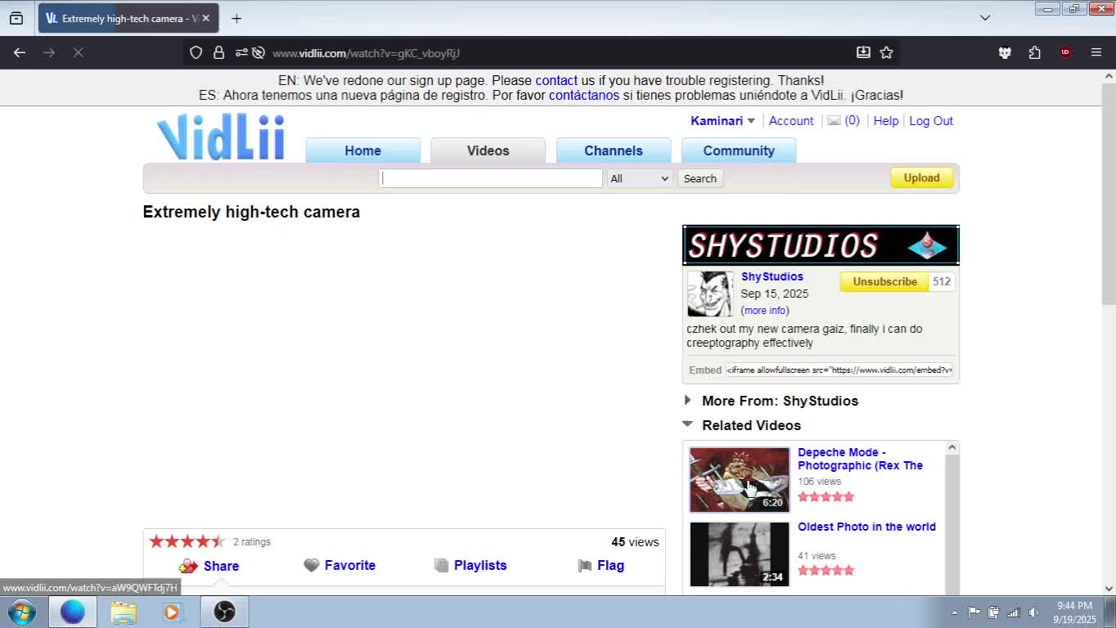Open the search category All dropdown
The image size is (1116, 628).
639,178
